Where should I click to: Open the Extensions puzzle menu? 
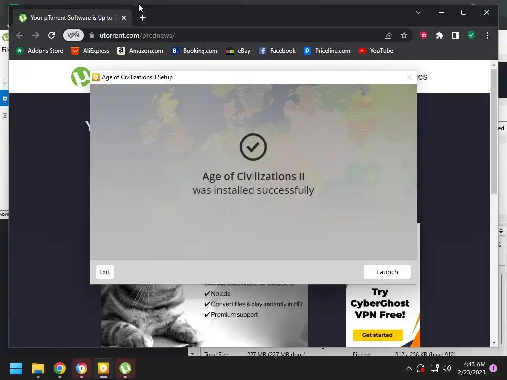pos(440,35)
